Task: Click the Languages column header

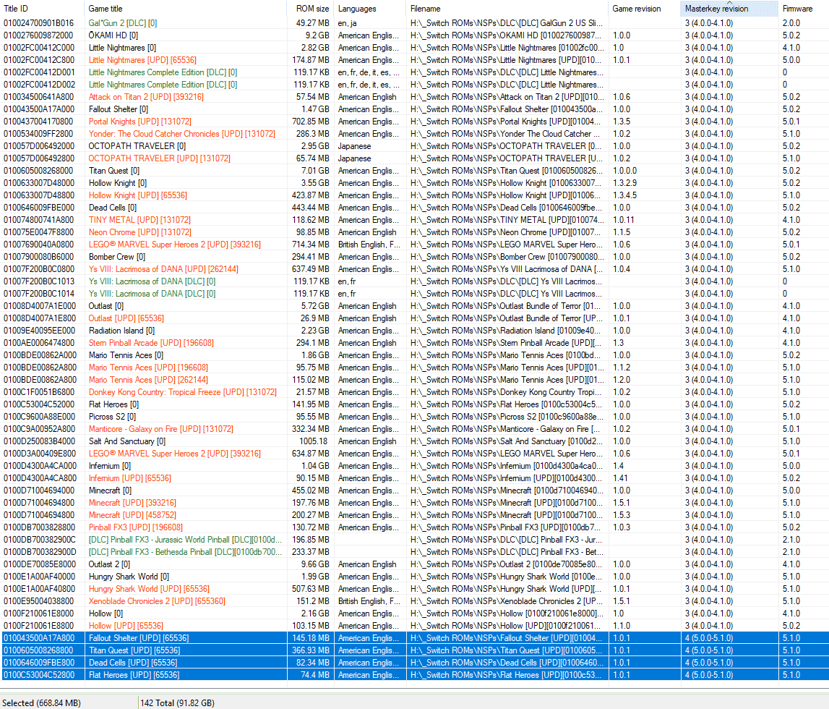Action: (370, 9)
